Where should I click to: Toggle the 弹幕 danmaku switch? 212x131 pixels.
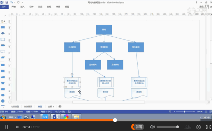pos(138,127)
